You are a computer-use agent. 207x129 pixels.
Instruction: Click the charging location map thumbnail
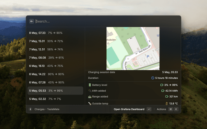(x=133, y=48)
